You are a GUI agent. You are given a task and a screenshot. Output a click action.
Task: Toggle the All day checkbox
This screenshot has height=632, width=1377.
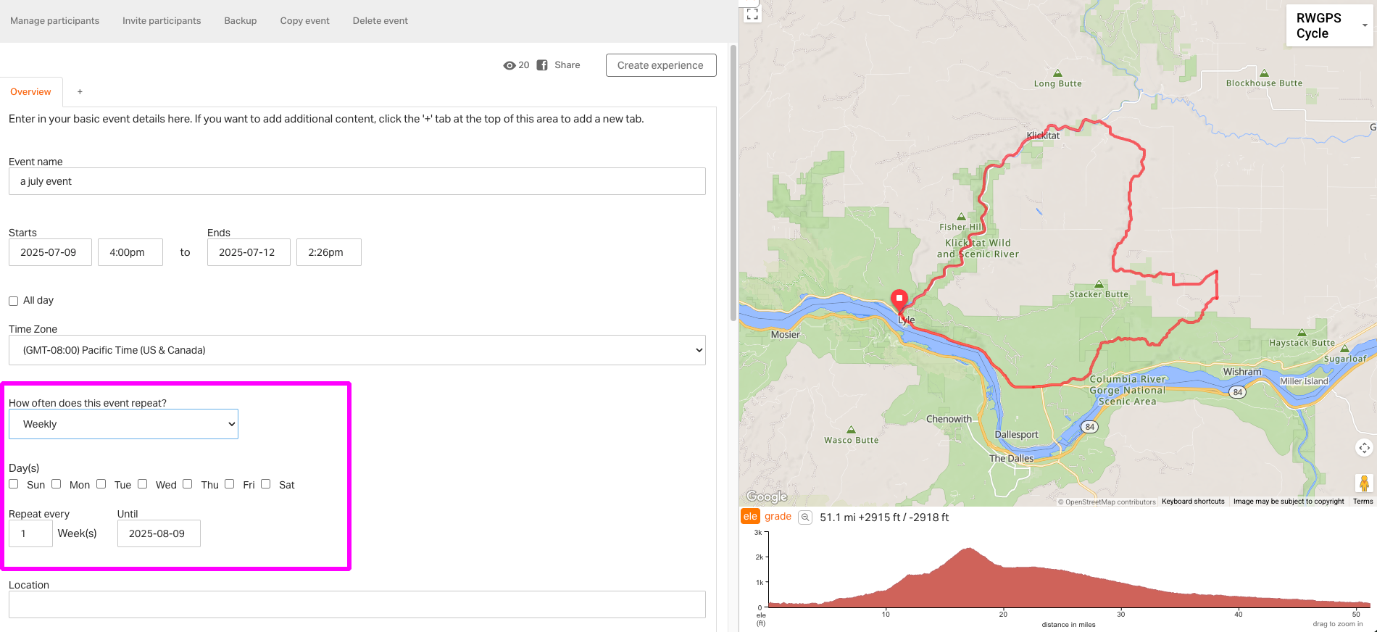(x=13, y=301)
